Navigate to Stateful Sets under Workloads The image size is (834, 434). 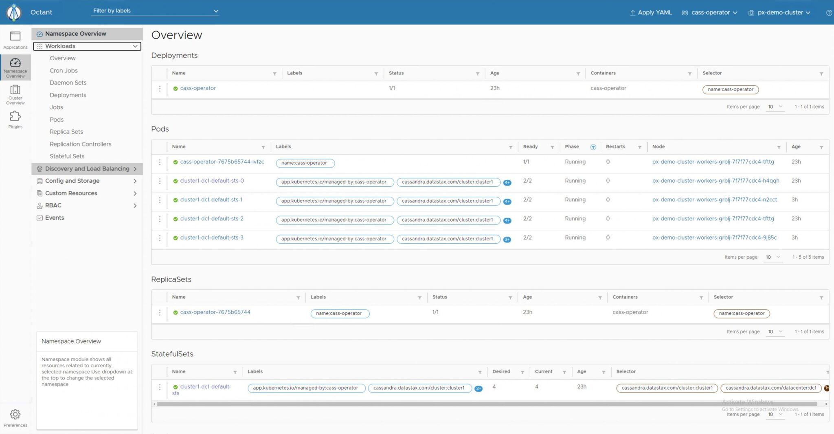pyautogui.click(x=67, y=156)
